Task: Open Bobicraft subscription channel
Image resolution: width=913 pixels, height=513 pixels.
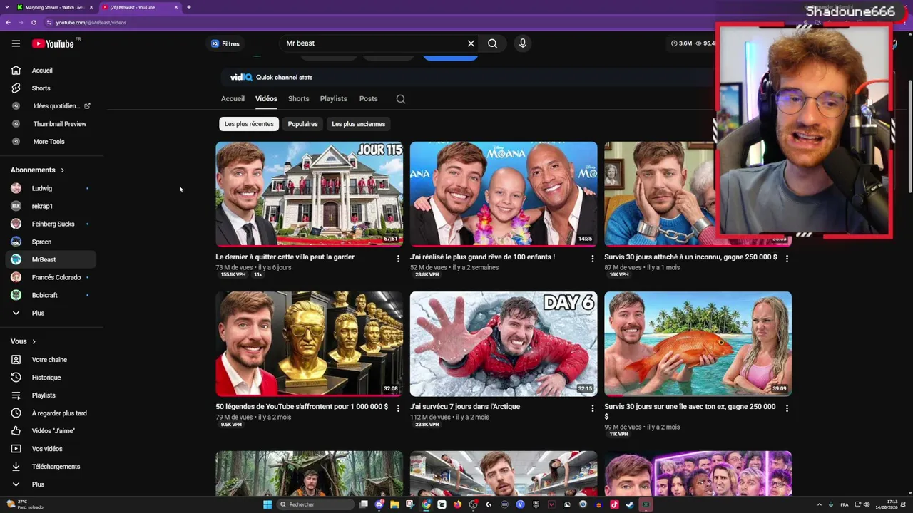Action: point(51,295)
